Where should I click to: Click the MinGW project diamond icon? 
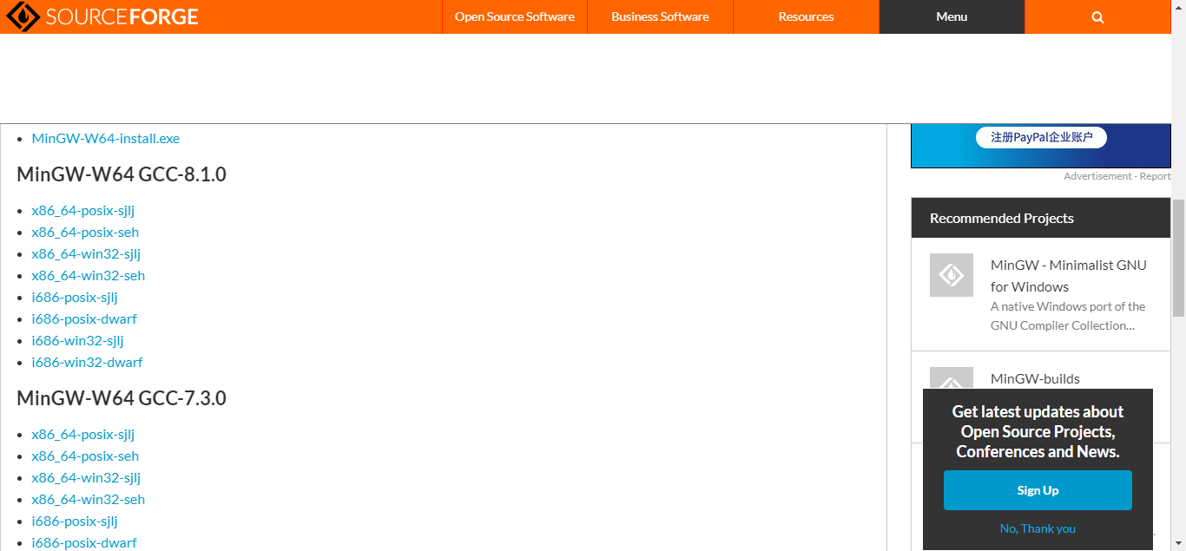pyautogui.click(x=952, y=275)
